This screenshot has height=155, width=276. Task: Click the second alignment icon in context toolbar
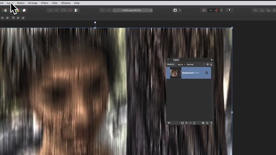(7, 18)
